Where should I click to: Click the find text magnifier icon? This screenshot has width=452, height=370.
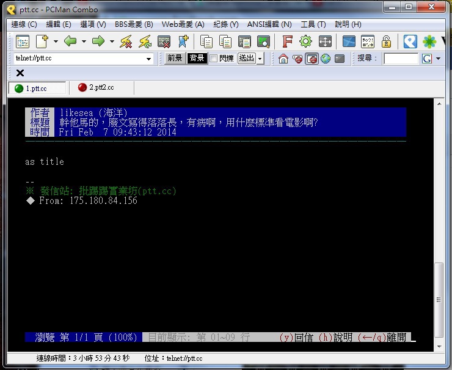point(263,42)
